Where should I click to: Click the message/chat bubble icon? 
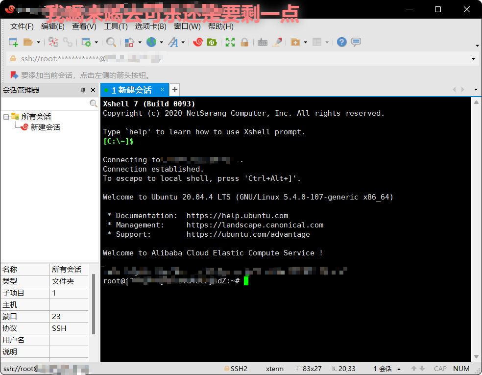356,42
